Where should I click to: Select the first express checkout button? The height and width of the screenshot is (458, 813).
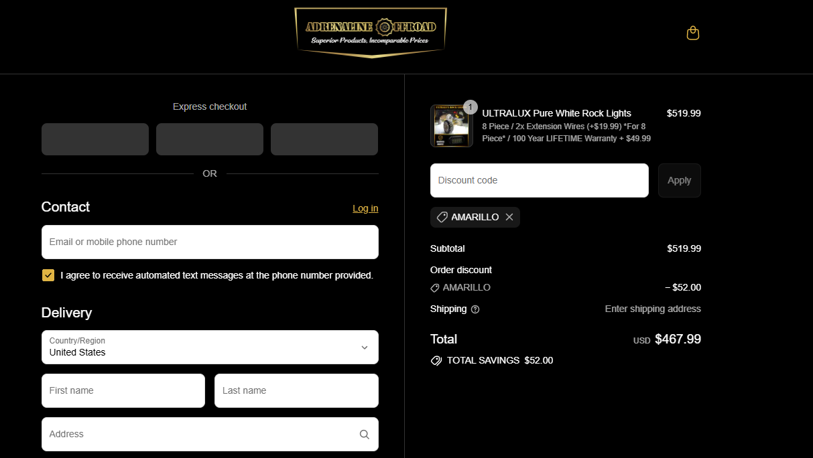point(95,139)
